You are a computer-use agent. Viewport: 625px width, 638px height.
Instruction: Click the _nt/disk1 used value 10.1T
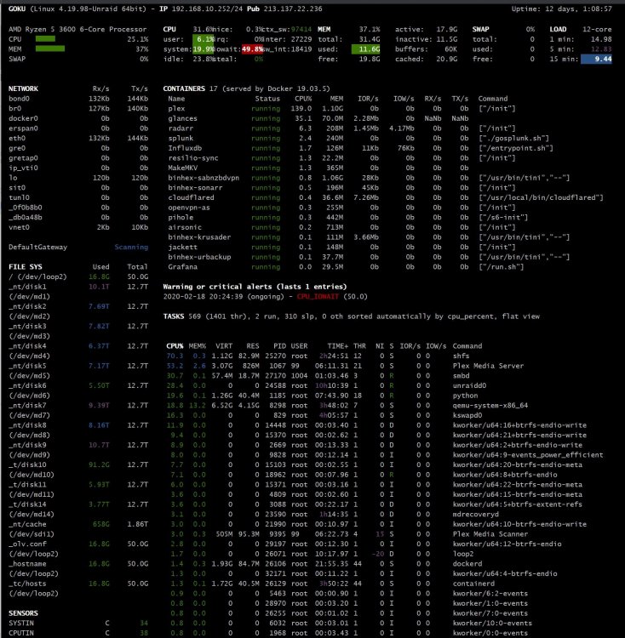click(99, 287)
